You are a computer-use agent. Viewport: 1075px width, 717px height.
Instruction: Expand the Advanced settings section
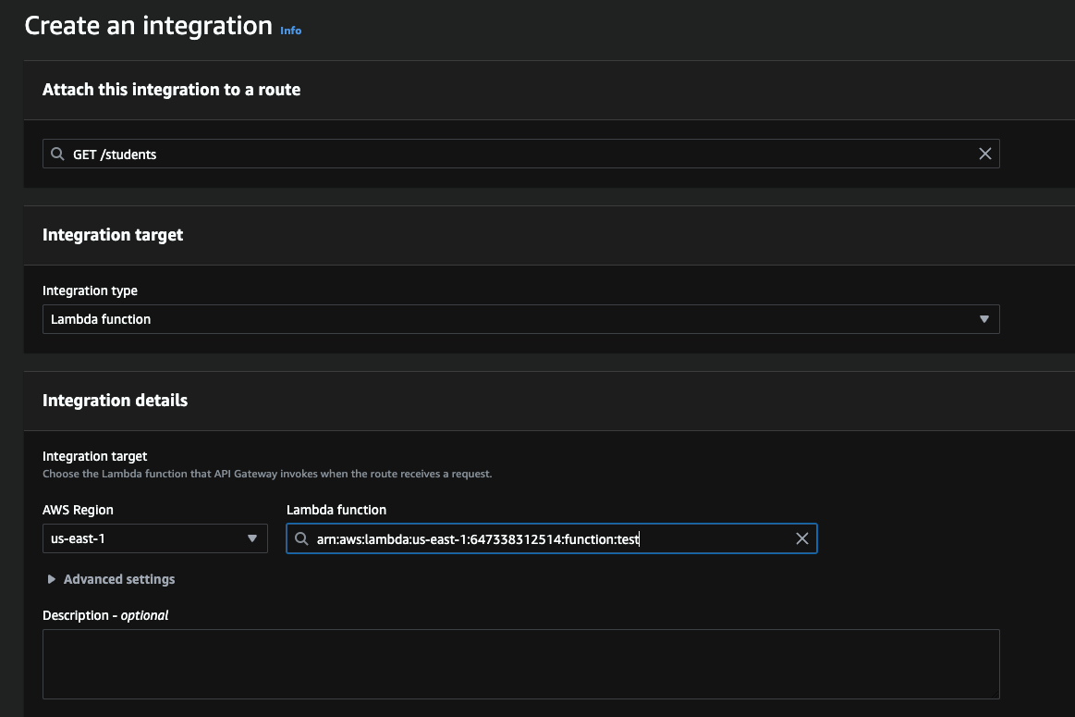pos(110,579)
